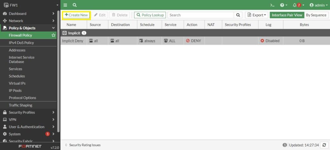330x150 pixels.
Task: Select Interface Pair View mode
Action: point(287,15)
